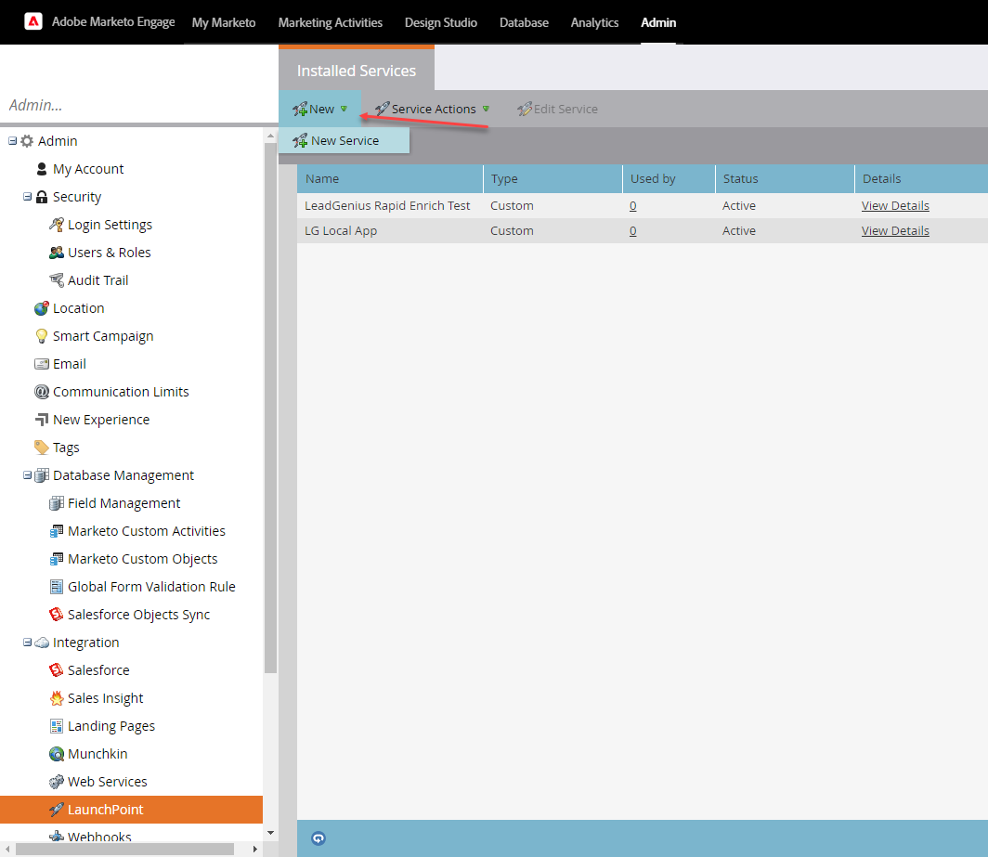Click the Email envelope icon
Screen dimensions: 988x857
[42, 364]
